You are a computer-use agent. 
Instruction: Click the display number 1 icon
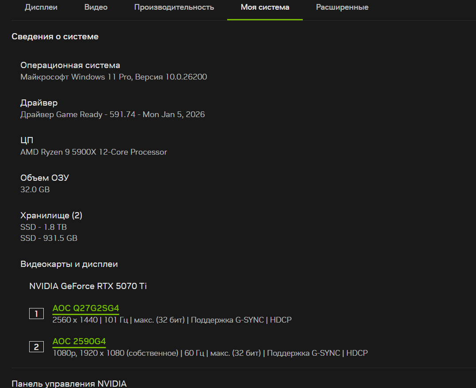(x=36, y=314)
